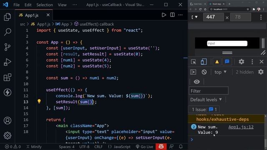The height and width of the screenshot is (150, 267).
Task: Select the useEffect() callback breadcrumb
Action: click(97, 24)
